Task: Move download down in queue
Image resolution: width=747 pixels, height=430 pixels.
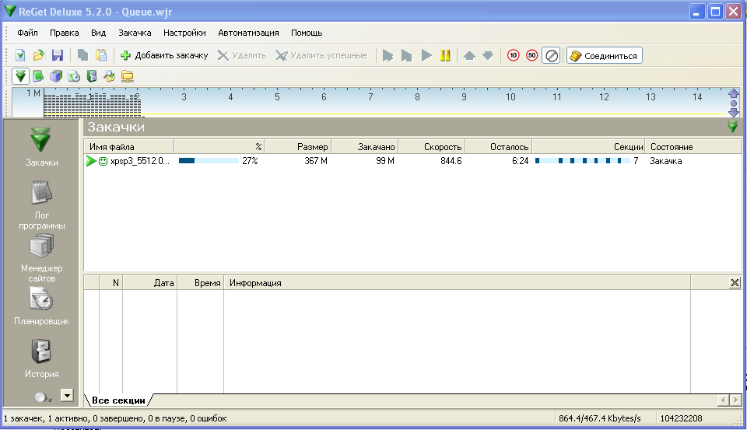Action: 488,56
